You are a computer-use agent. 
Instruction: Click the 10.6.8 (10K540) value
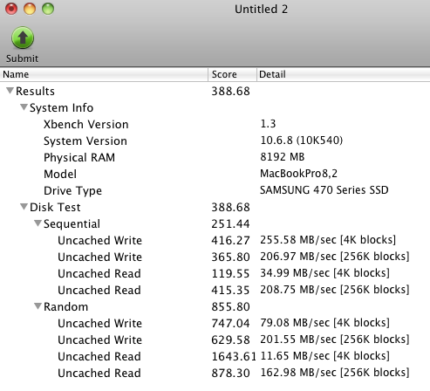click(302, 141)
